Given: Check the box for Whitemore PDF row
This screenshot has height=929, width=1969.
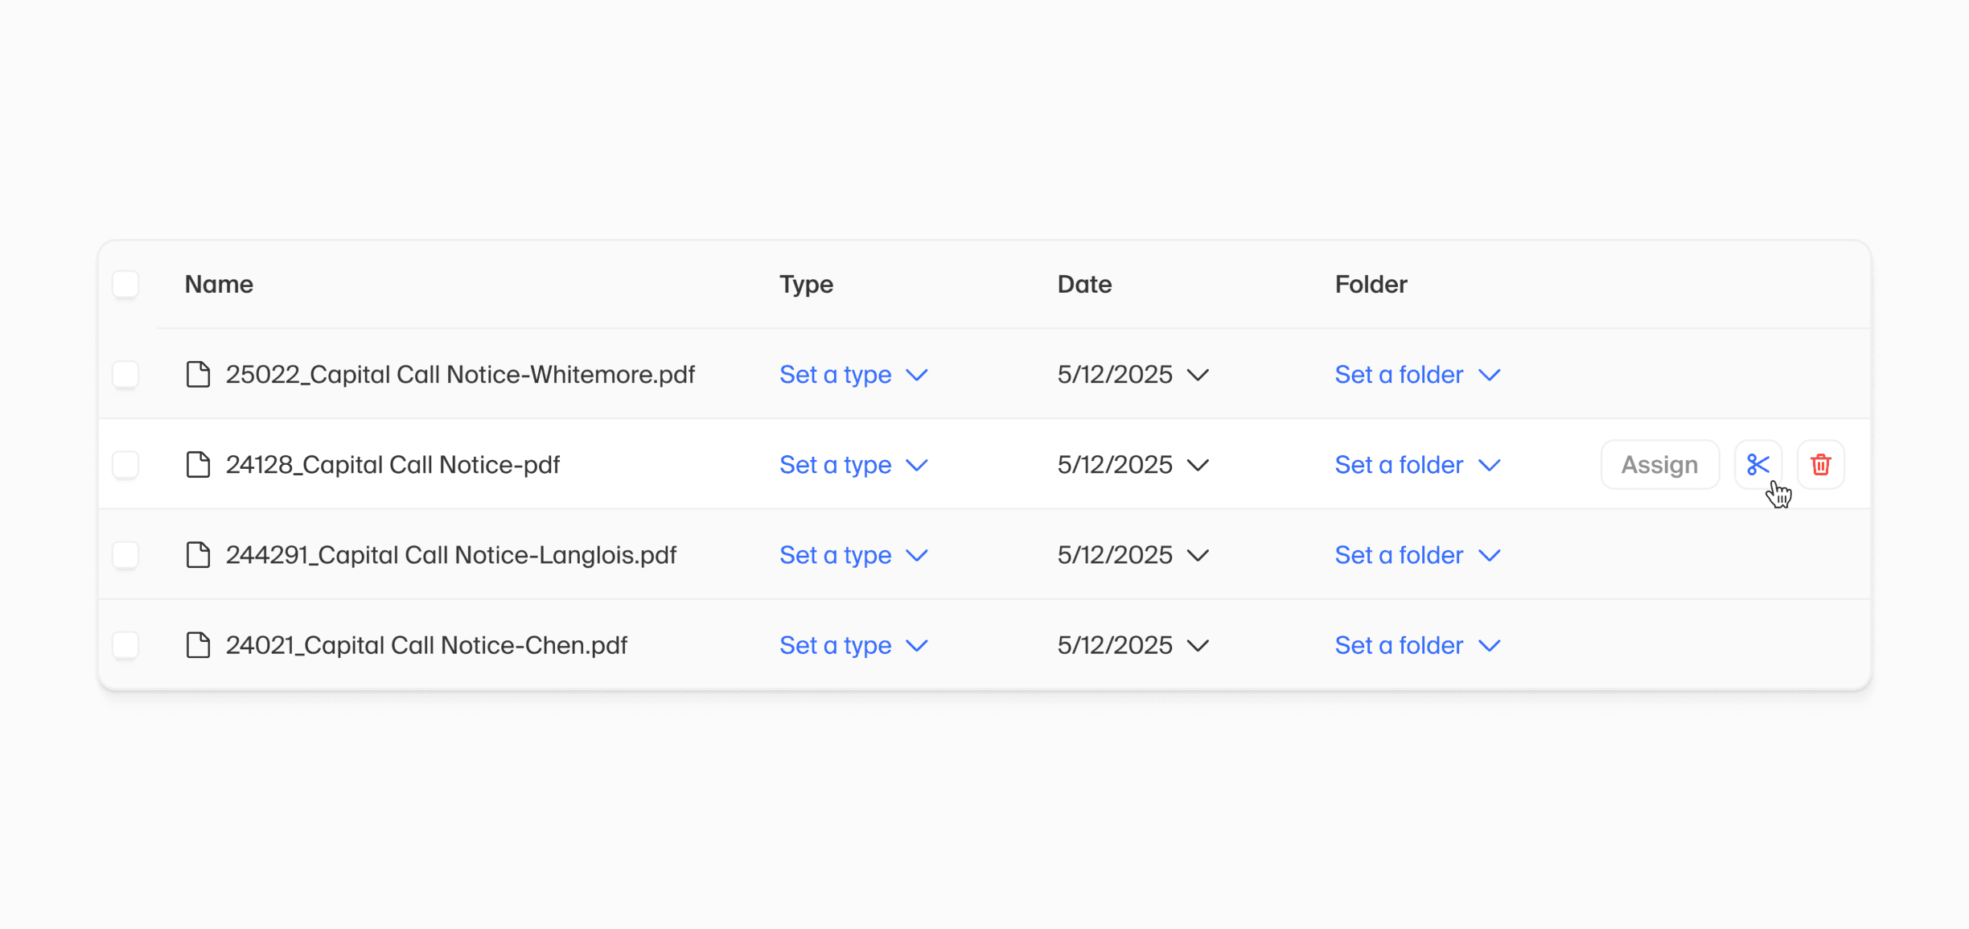Looking at the screenshot, I should click(x=125, y=375).
